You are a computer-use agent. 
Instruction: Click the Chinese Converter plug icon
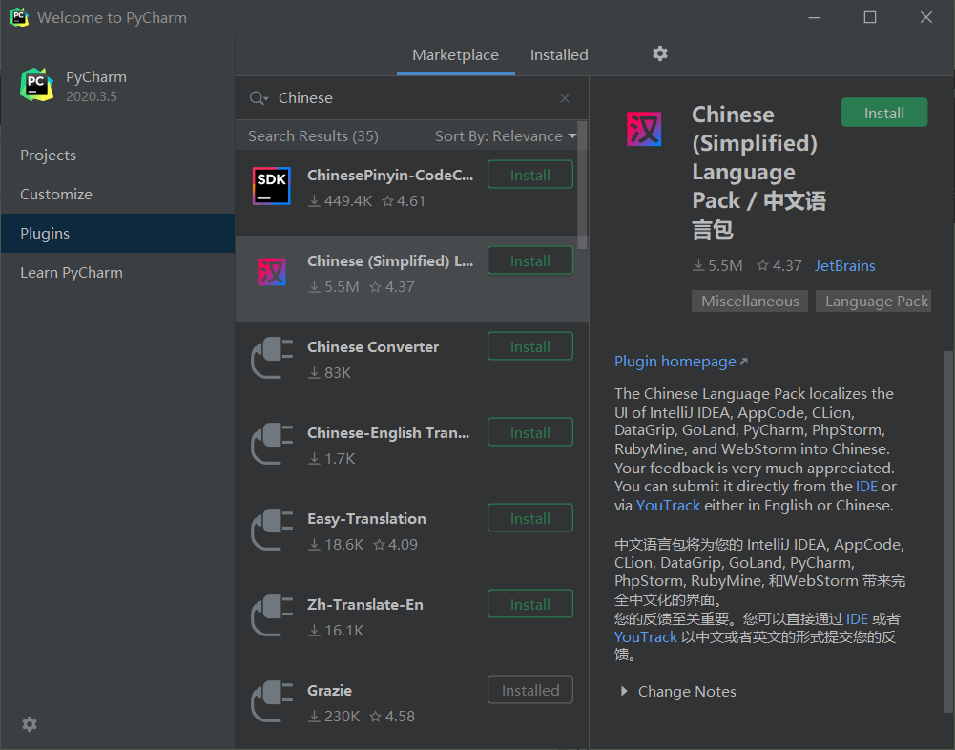272,358
